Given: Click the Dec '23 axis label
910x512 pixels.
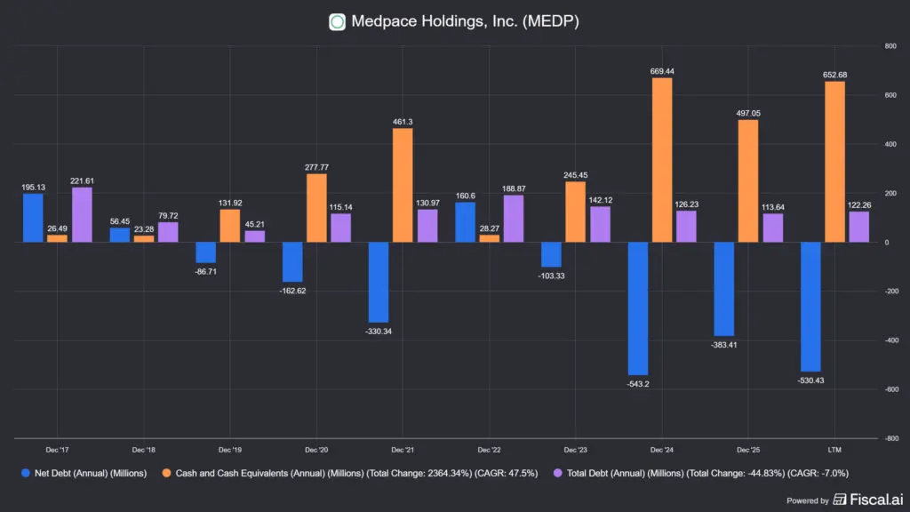Looking at the screenshot, I should pos(575,450).
